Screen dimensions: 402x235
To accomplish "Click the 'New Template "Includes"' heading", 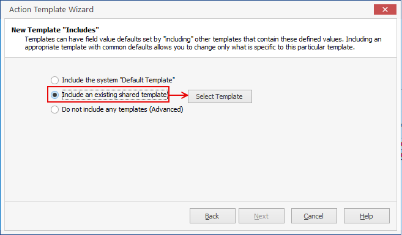I will tap(55, 30).
